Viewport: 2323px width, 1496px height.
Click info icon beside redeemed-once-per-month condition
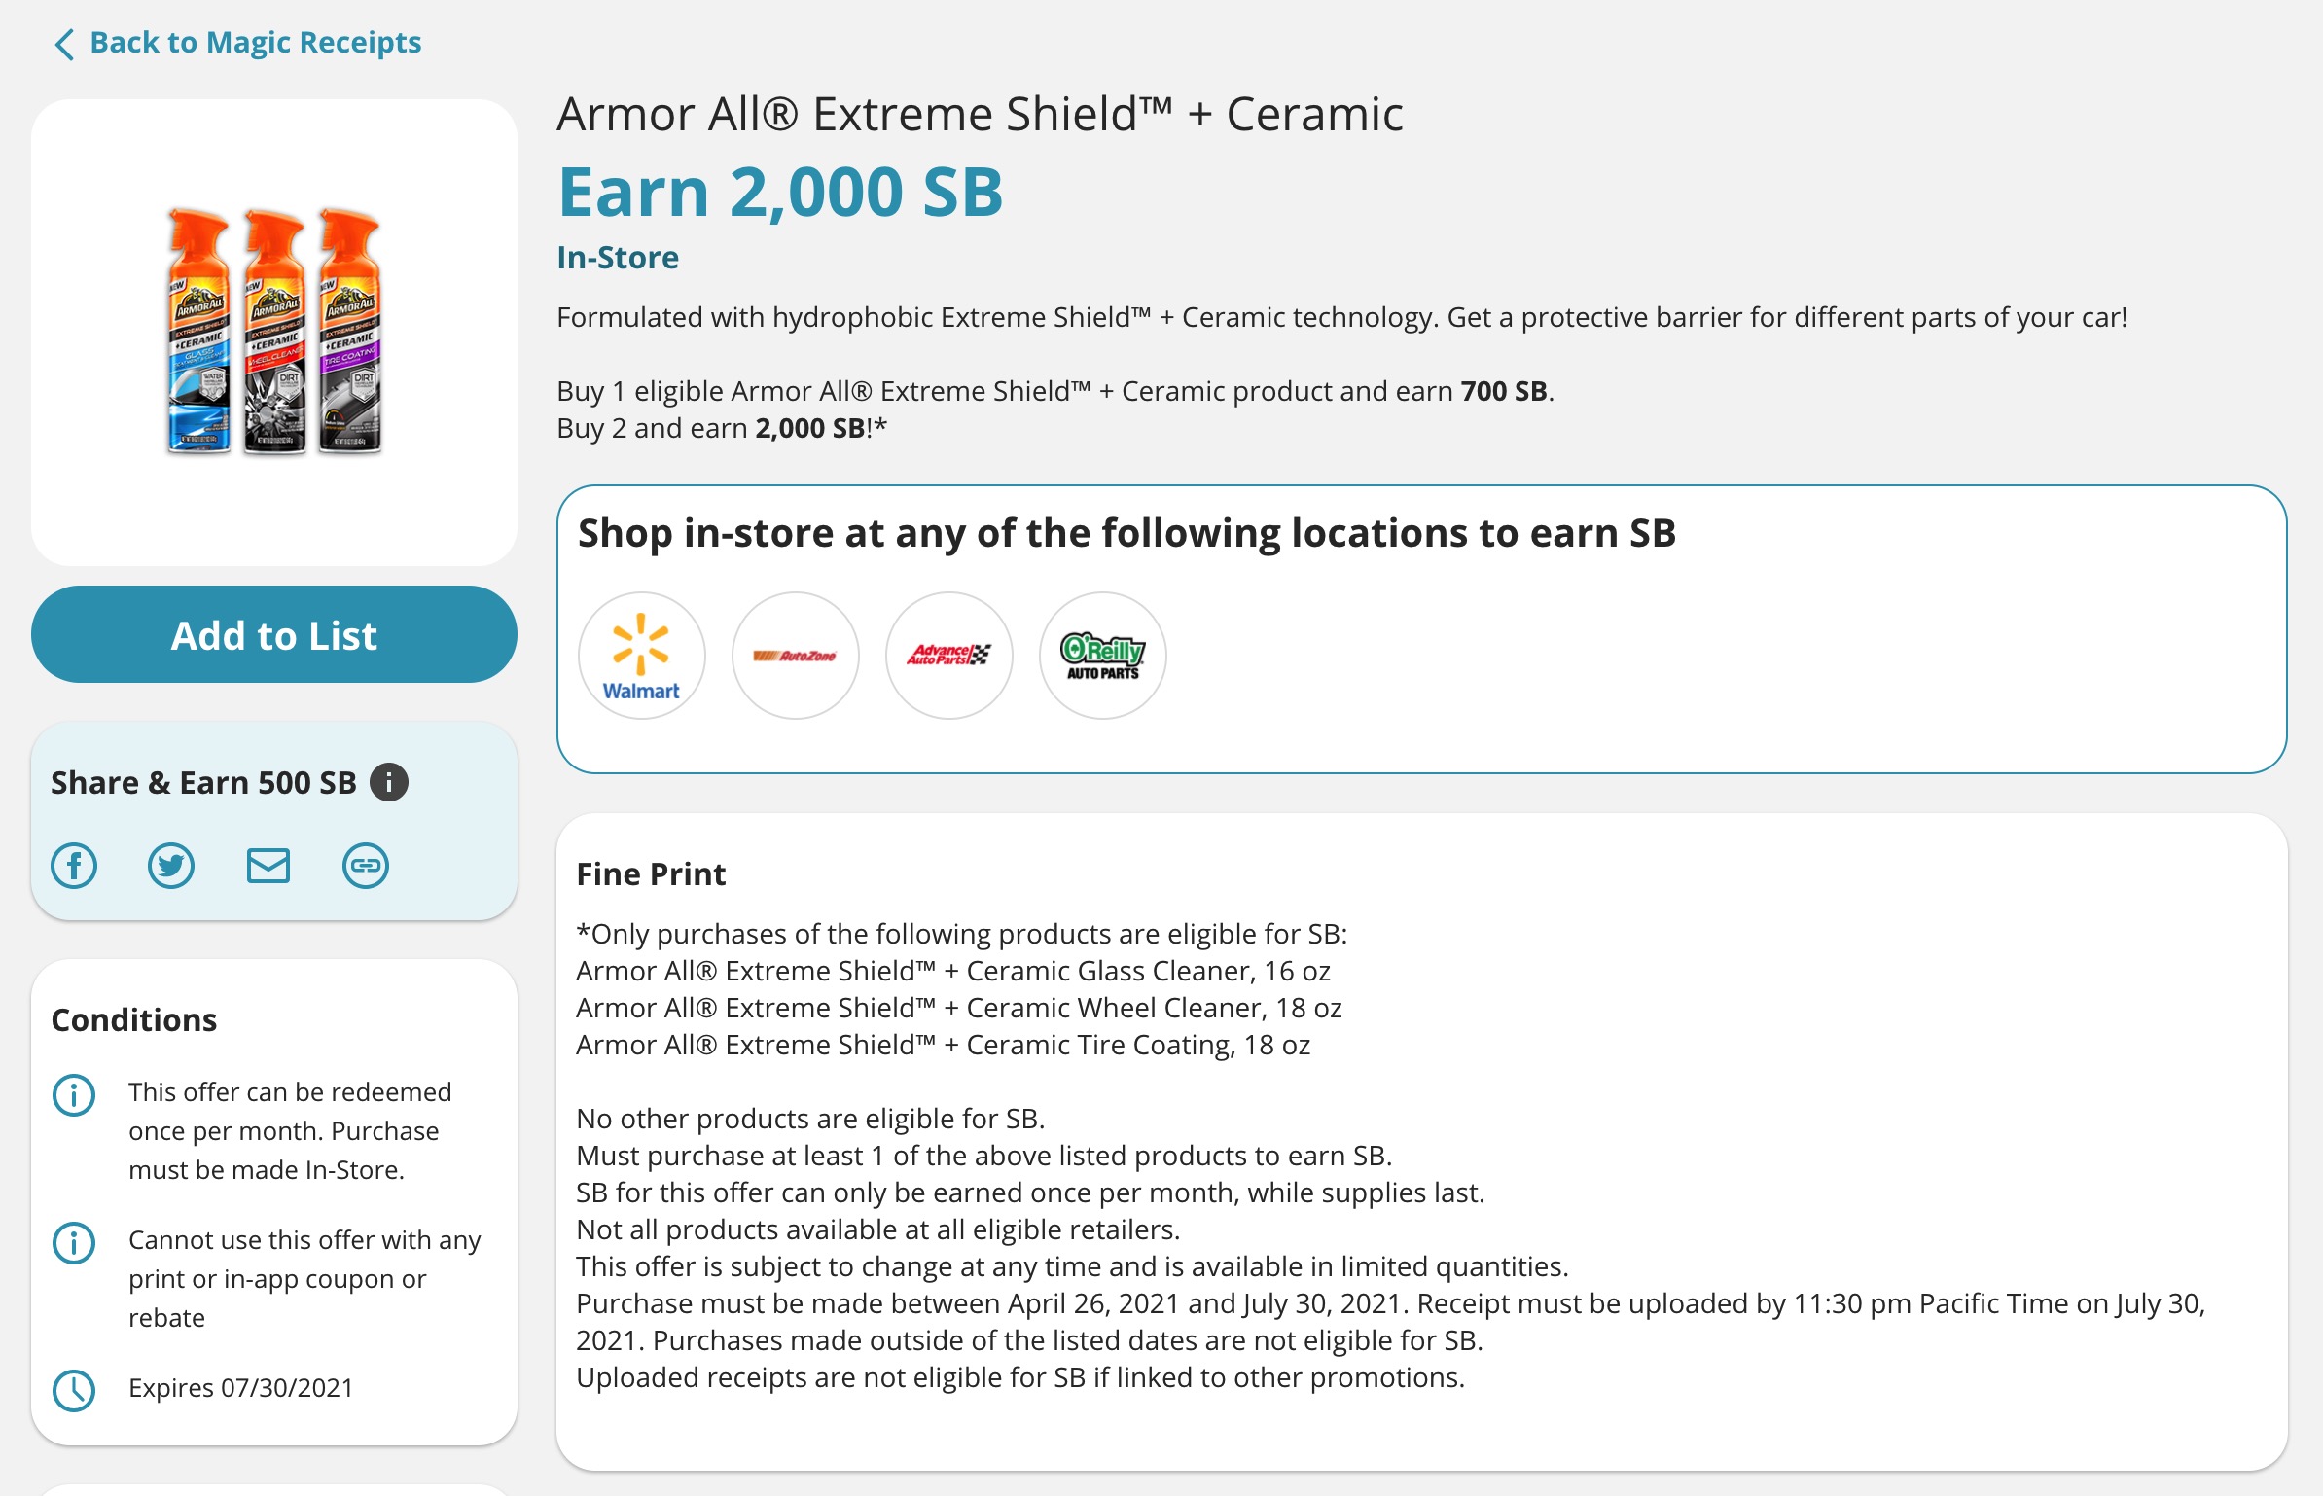coord(74,1095)
